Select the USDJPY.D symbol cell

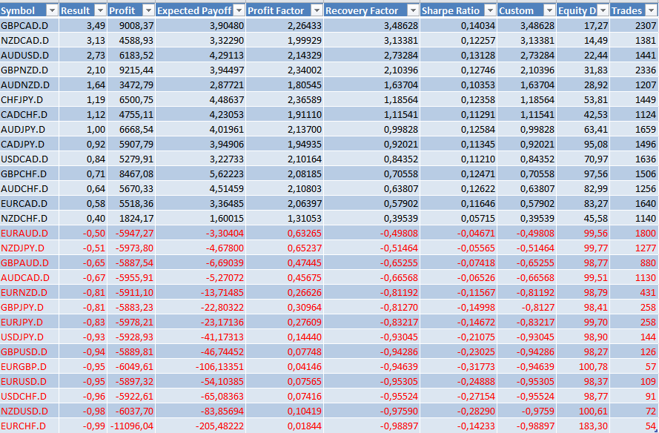(x=30, y=337)
